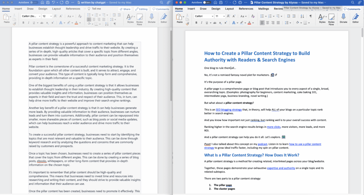
Task: Click the Share button
Action: pyautogui.click(x=125, y=9)
